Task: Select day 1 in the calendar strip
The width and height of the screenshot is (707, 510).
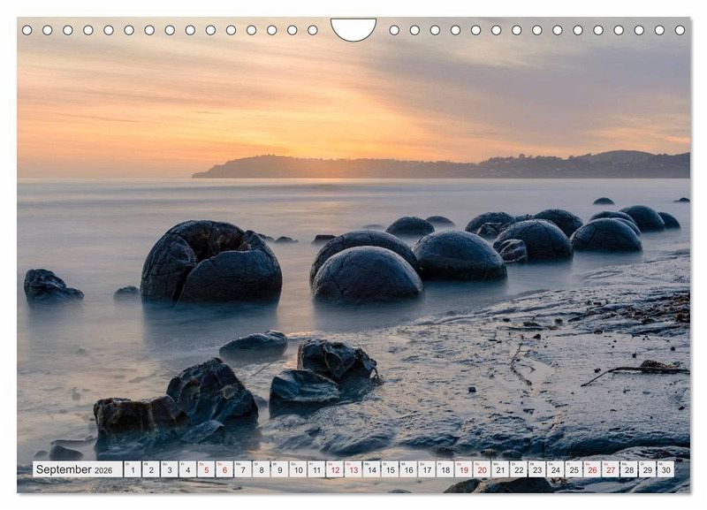Action: pos(132,469)
